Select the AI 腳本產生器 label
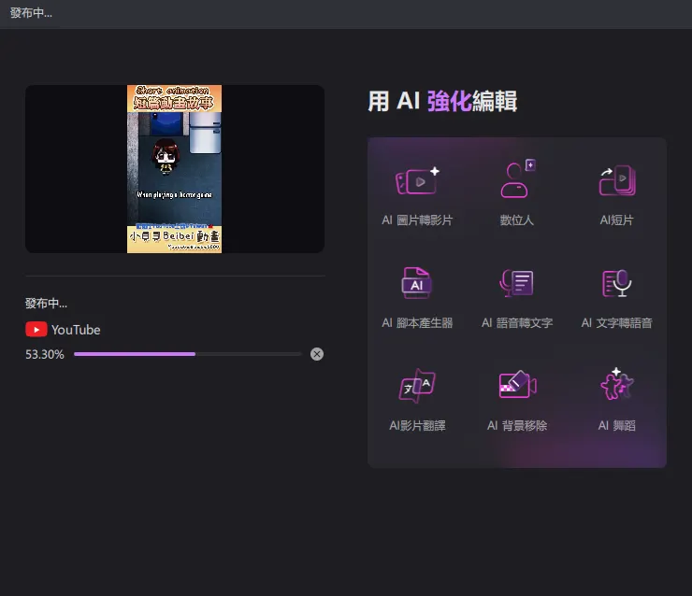692x596 pixels. click(x=417, y=322)
